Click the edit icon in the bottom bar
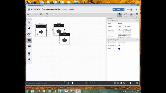 (x=115, y=83)
